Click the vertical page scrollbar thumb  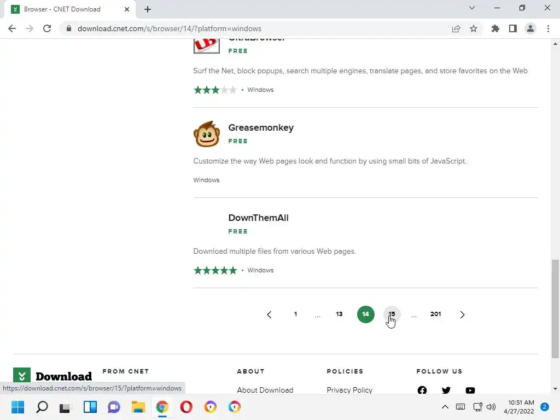555,308
